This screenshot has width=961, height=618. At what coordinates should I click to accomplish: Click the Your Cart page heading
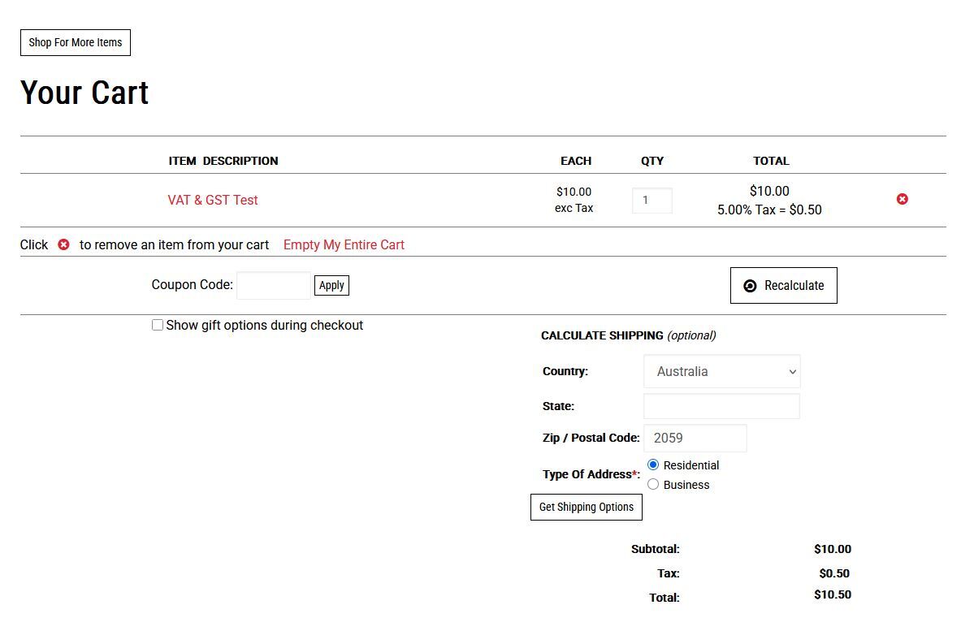84,93
